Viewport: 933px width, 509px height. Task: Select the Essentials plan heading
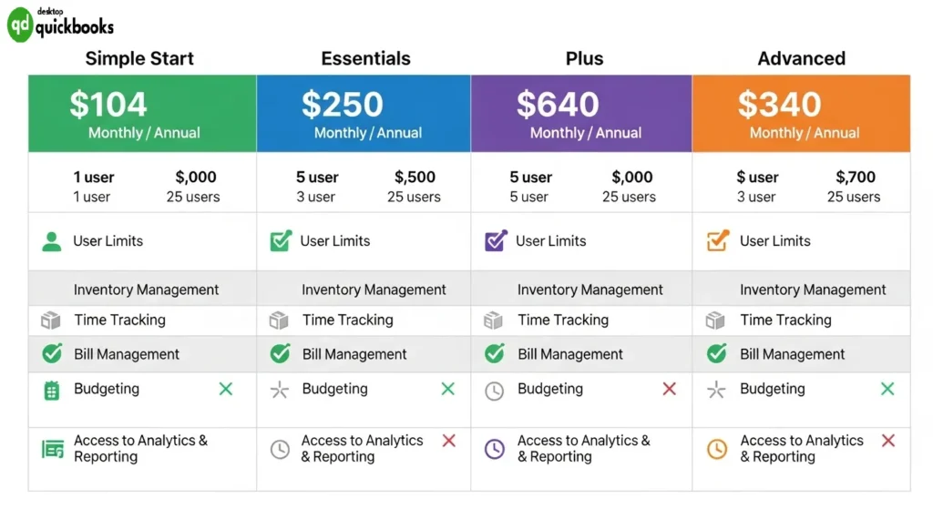point(365,58)
